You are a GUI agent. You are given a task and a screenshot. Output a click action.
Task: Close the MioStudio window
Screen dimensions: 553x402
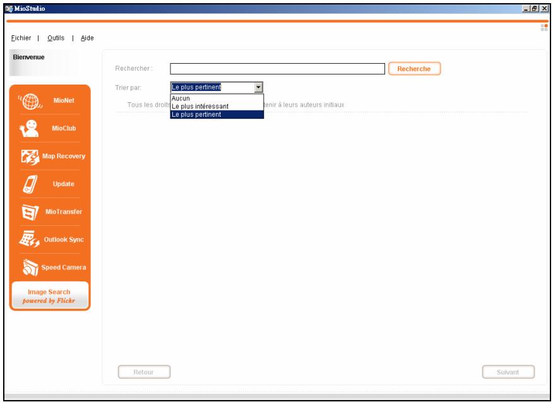(544, 9)
